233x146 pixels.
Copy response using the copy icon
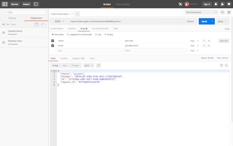click(x=222, y=65)
